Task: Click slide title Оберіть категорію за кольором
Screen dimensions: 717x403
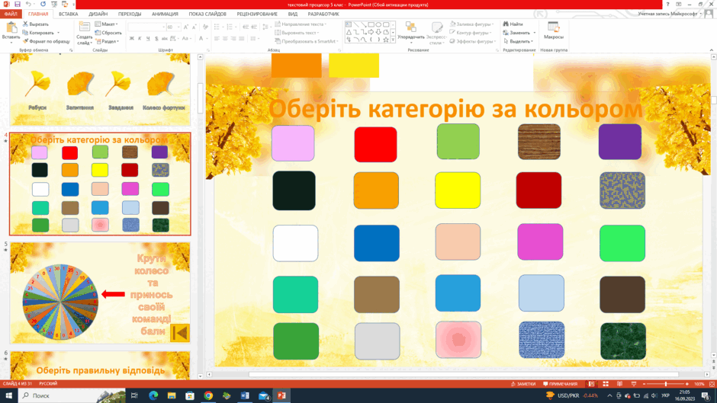Action: point(455,109)
